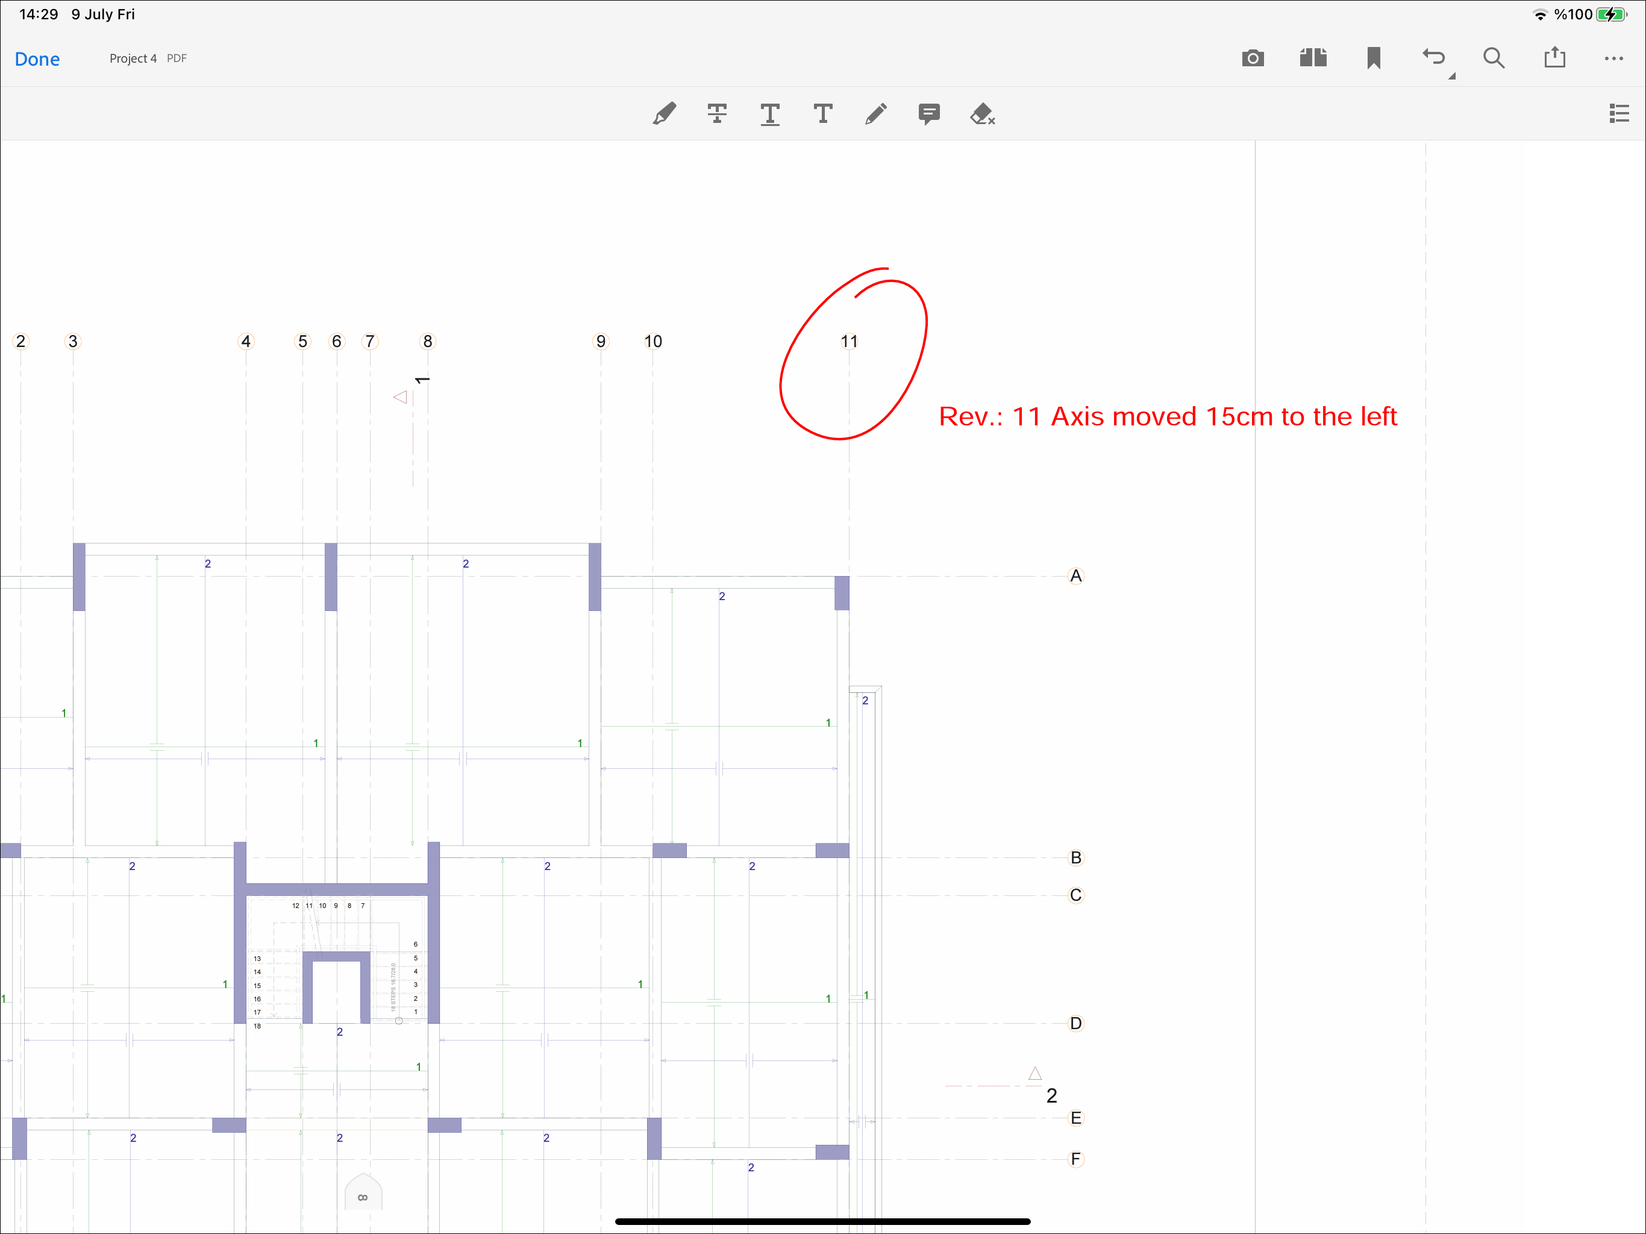Open search in document

(x=1494, y=58)
